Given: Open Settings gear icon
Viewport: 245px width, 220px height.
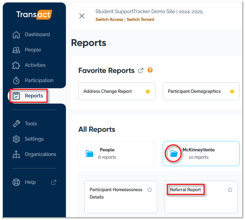Looking at the screenshot, I should 16,139.
